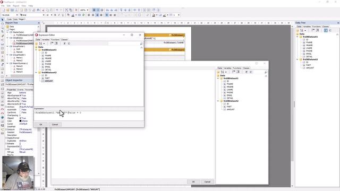Collapse ReportSummary1 node in Report Tree
Screen dimensions: 340x191
(7, 64)
